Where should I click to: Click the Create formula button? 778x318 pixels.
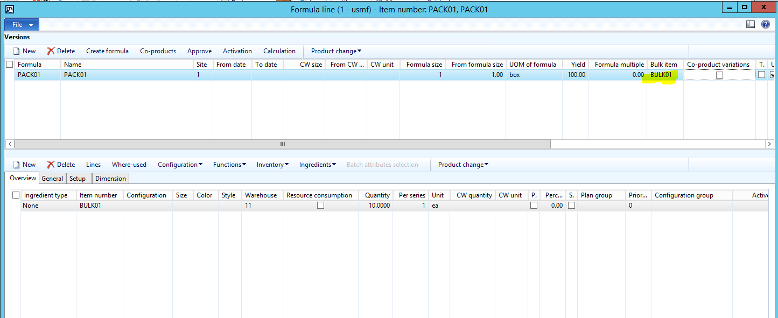(107, 51)
